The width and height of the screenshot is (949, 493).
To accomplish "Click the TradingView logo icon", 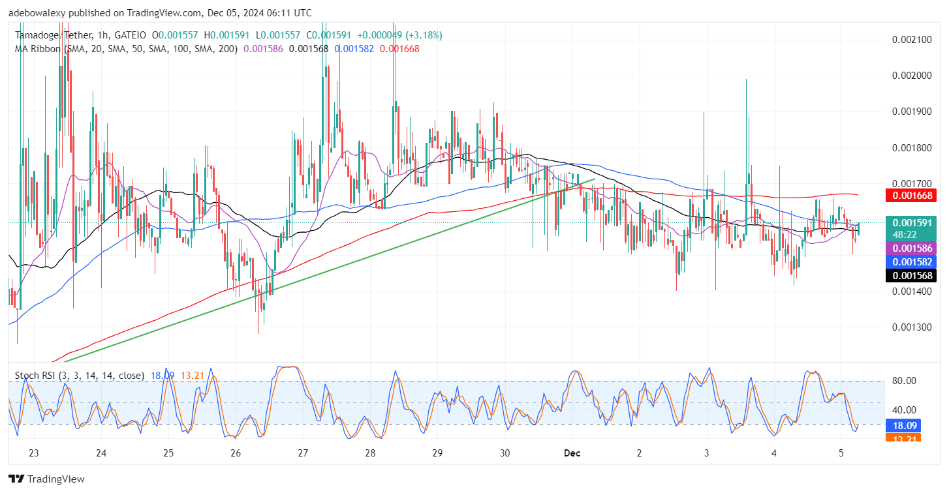I will (x=16, y=479).
